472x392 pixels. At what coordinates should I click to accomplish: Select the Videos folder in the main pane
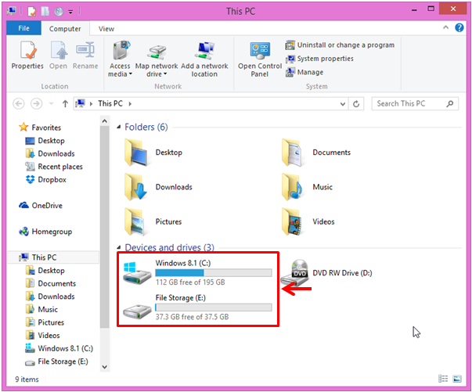pos(308,221)
